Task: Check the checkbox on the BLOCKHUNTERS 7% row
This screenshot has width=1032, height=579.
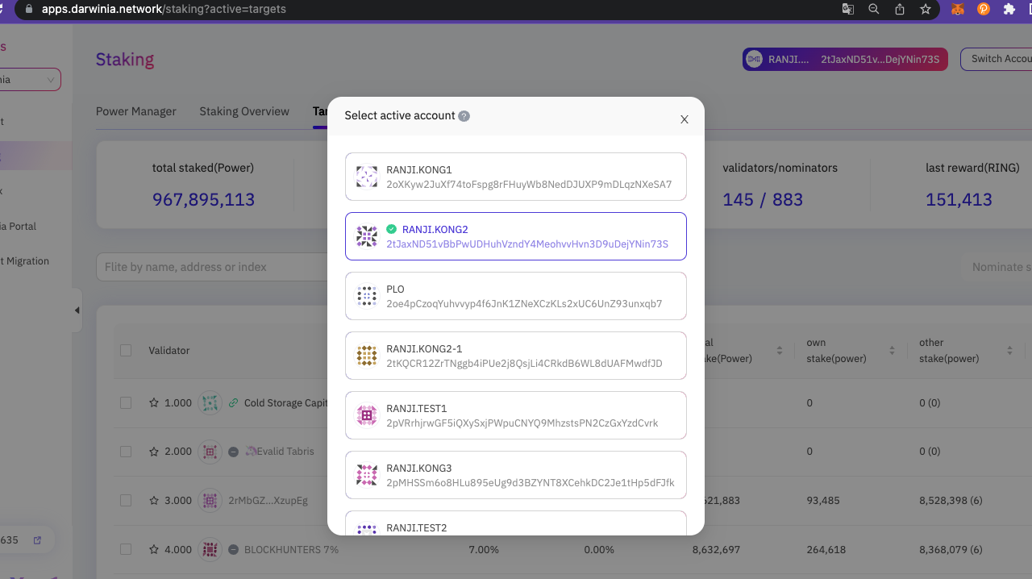Action: pos(125,549)
